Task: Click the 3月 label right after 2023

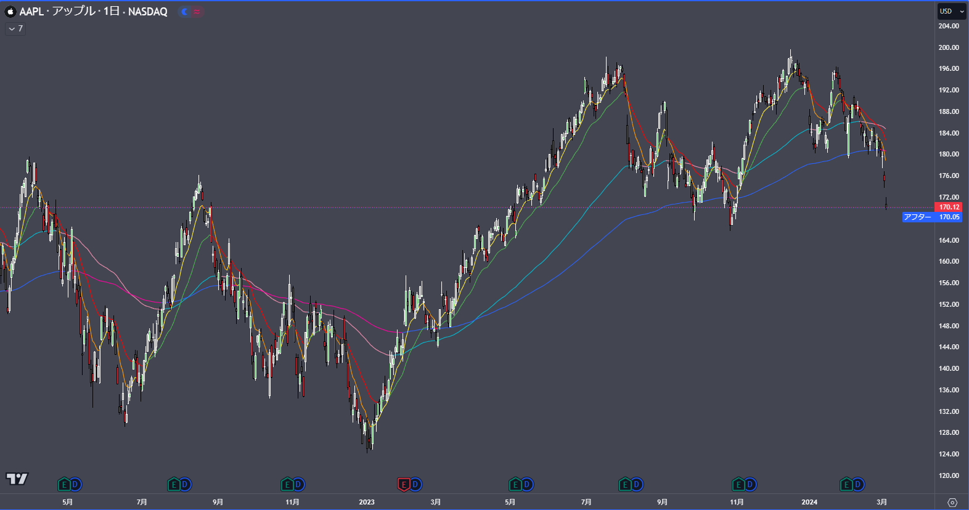Action: [x=436, y=502]
